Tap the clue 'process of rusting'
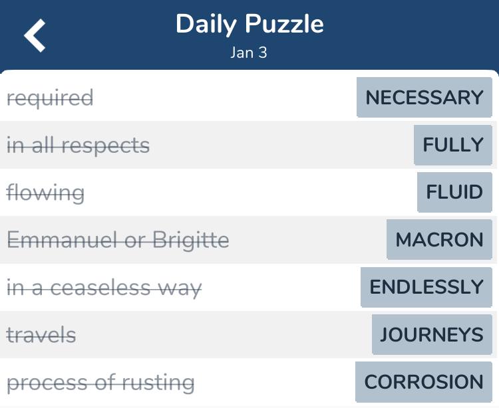 100,383
